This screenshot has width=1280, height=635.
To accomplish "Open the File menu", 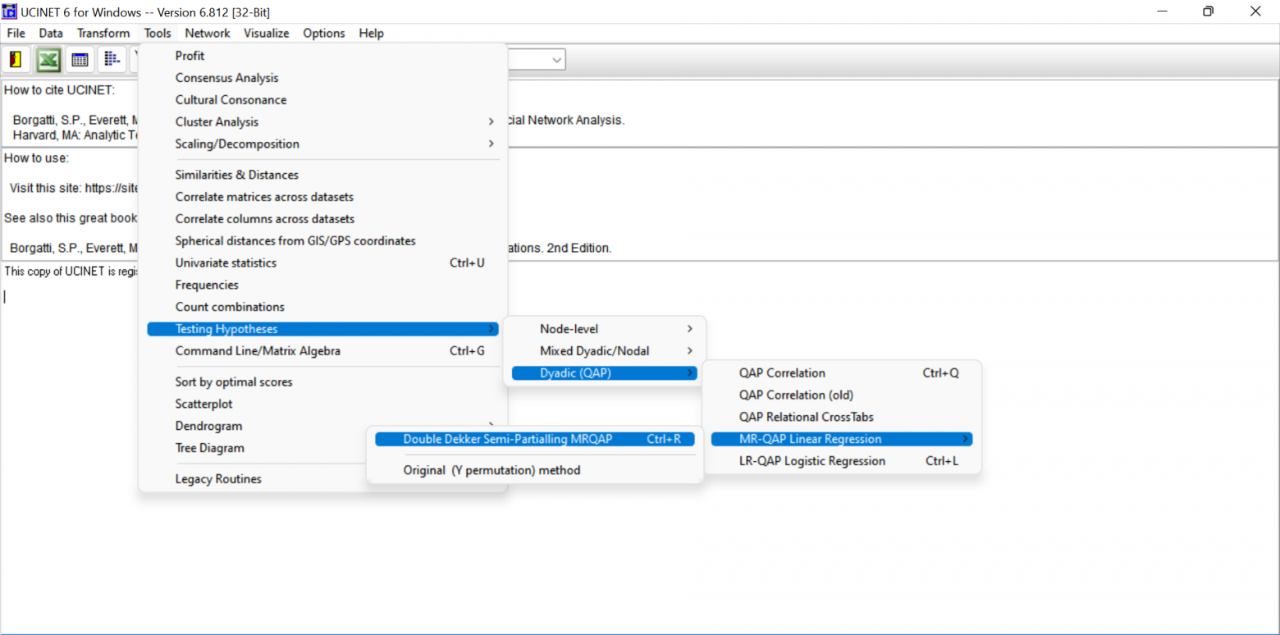I will click(x=16, y=34).
